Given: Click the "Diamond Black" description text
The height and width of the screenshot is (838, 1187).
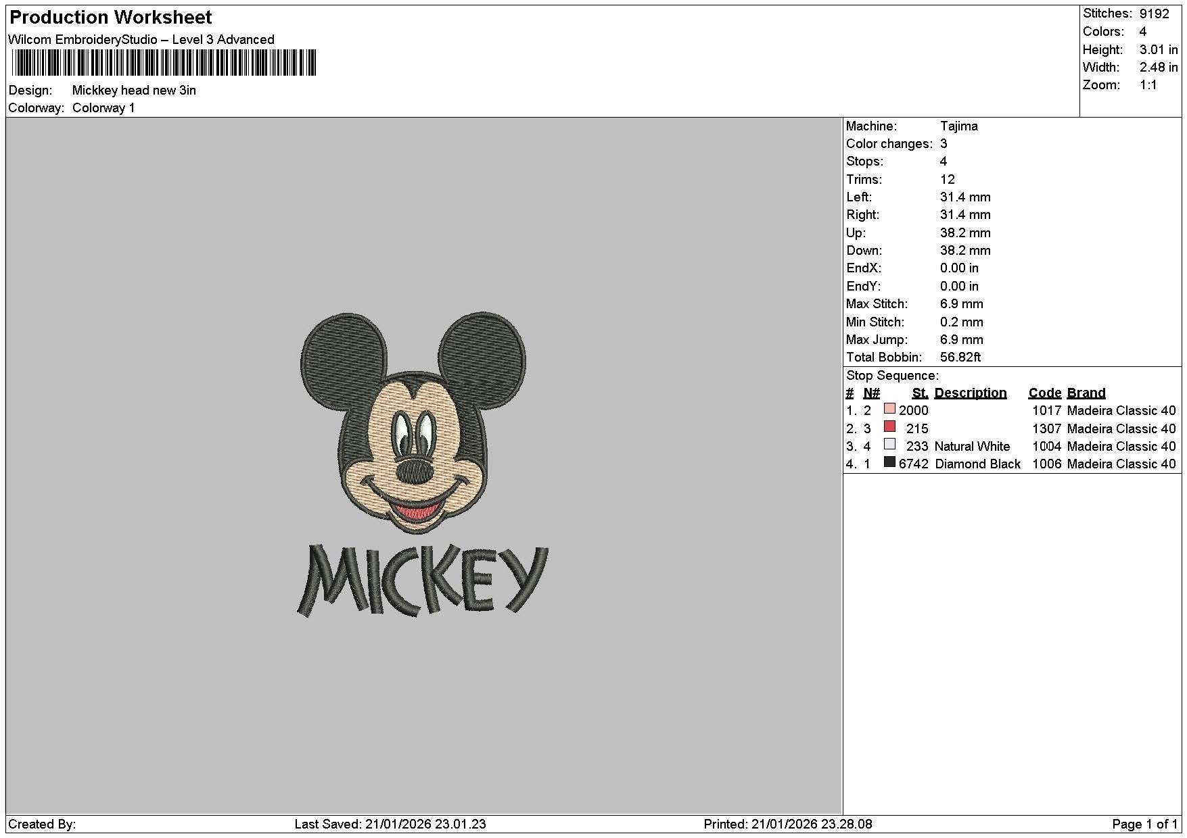Looking at the screenshot, I should coord(977,464).
